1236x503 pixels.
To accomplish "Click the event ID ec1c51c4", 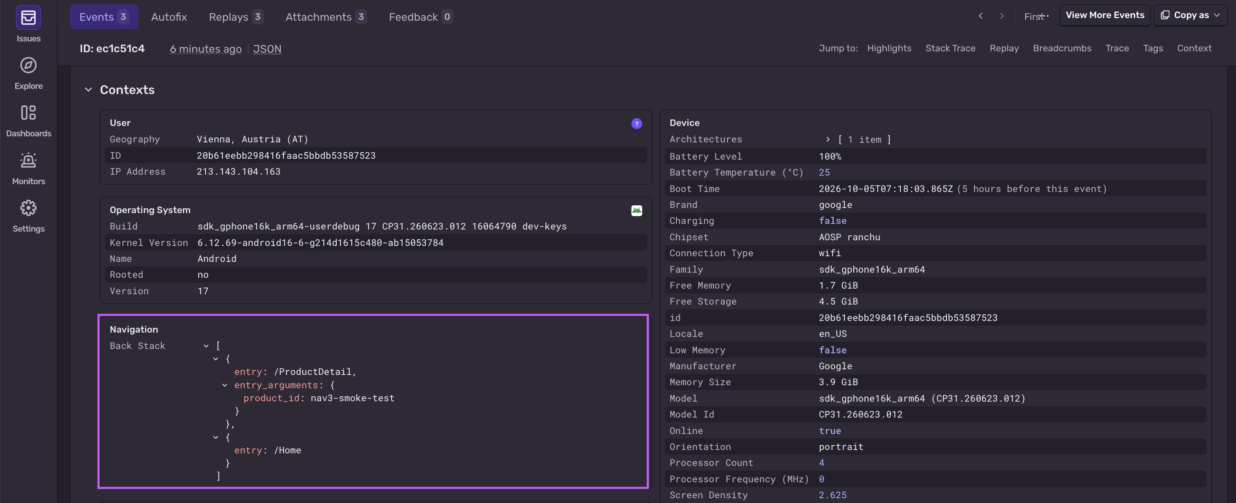I will [x=112, y=49].
